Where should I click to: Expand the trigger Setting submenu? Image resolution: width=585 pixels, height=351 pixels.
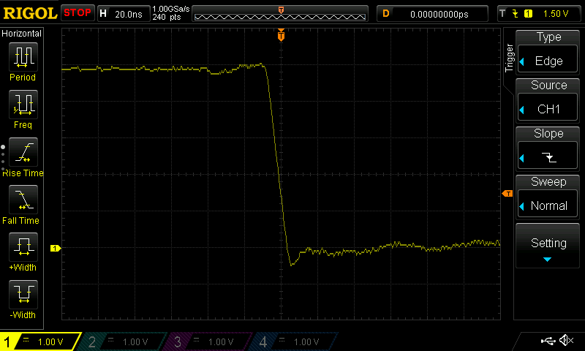coord(548,246)
